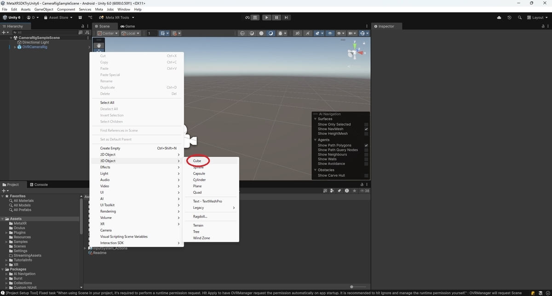Click the global search magnifier icon
The width and height of the screenshot is (552, 296).
point(519,17)
